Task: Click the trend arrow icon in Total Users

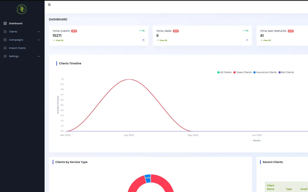Action: tap(244, 31)
